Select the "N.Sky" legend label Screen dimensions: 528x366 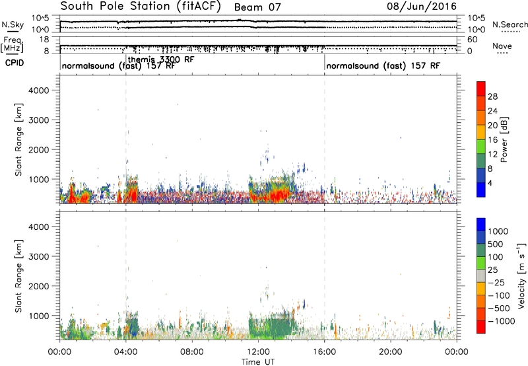coord(13,24)
